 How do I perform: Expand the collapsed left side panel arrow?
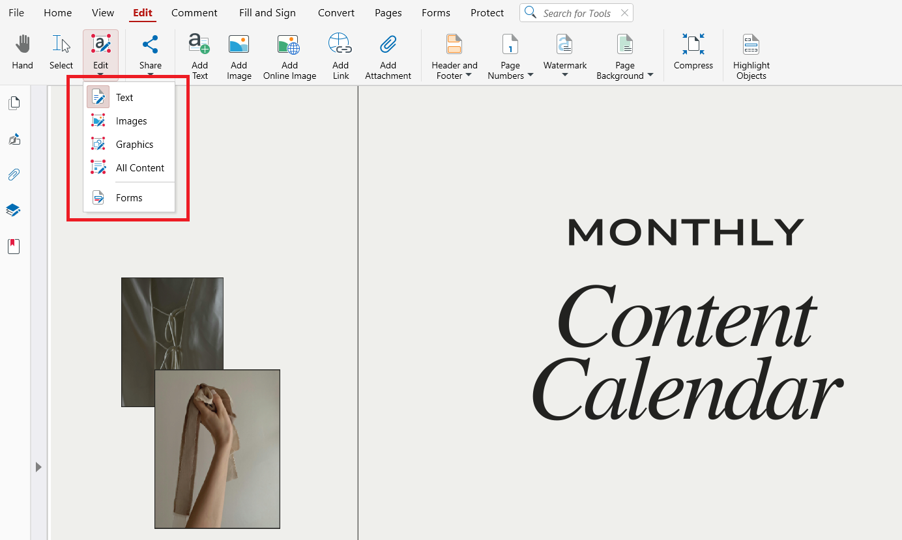38,466
